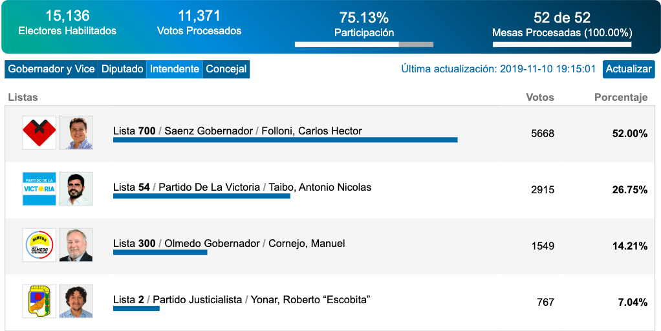Click the Participación progress bar
This screenshot has height=331, width=661.
363,45
